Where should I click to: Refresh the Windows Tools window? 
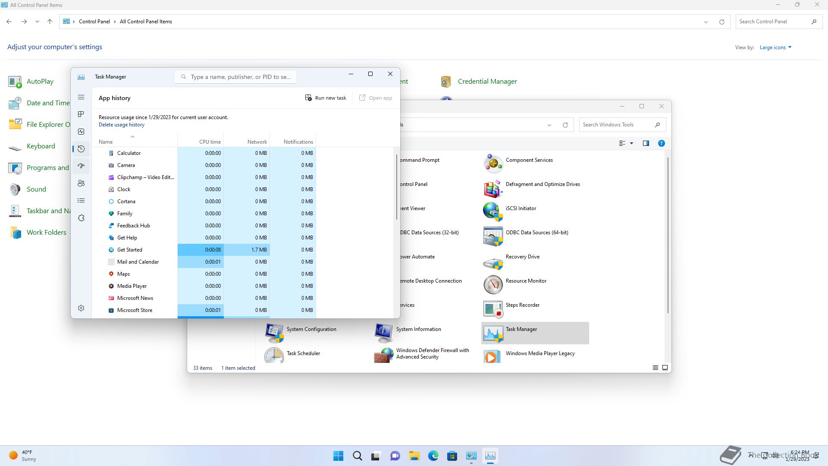point(565,125)
